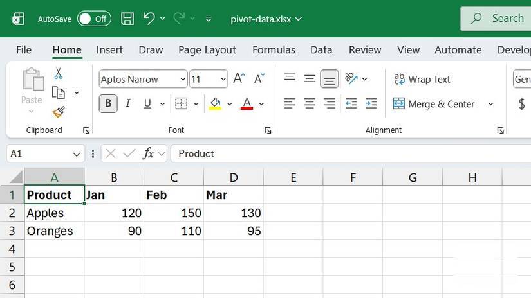The image size is (531, 298).
Task: Switch to the Draw tab
Action: (x=151, y=49)
